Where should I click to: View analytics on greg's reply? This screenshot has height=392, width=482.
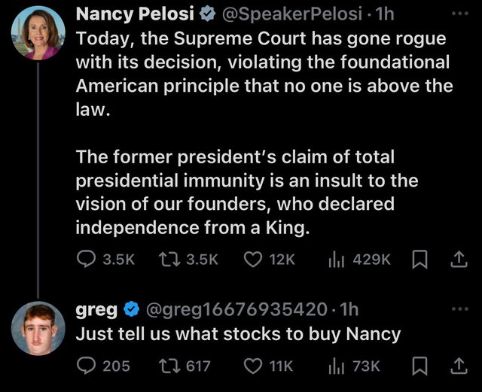(x=335, y=366)
